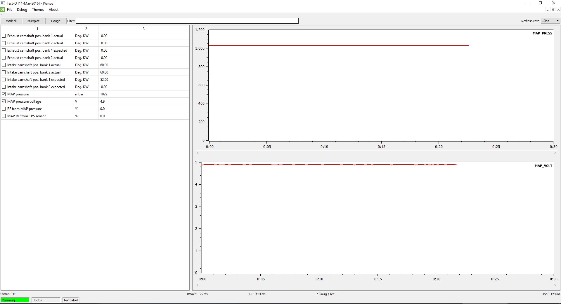Enable Intake camshaft pos. bank 1 actual
This screenshot has width=561, height=304.
pos(4,65)
